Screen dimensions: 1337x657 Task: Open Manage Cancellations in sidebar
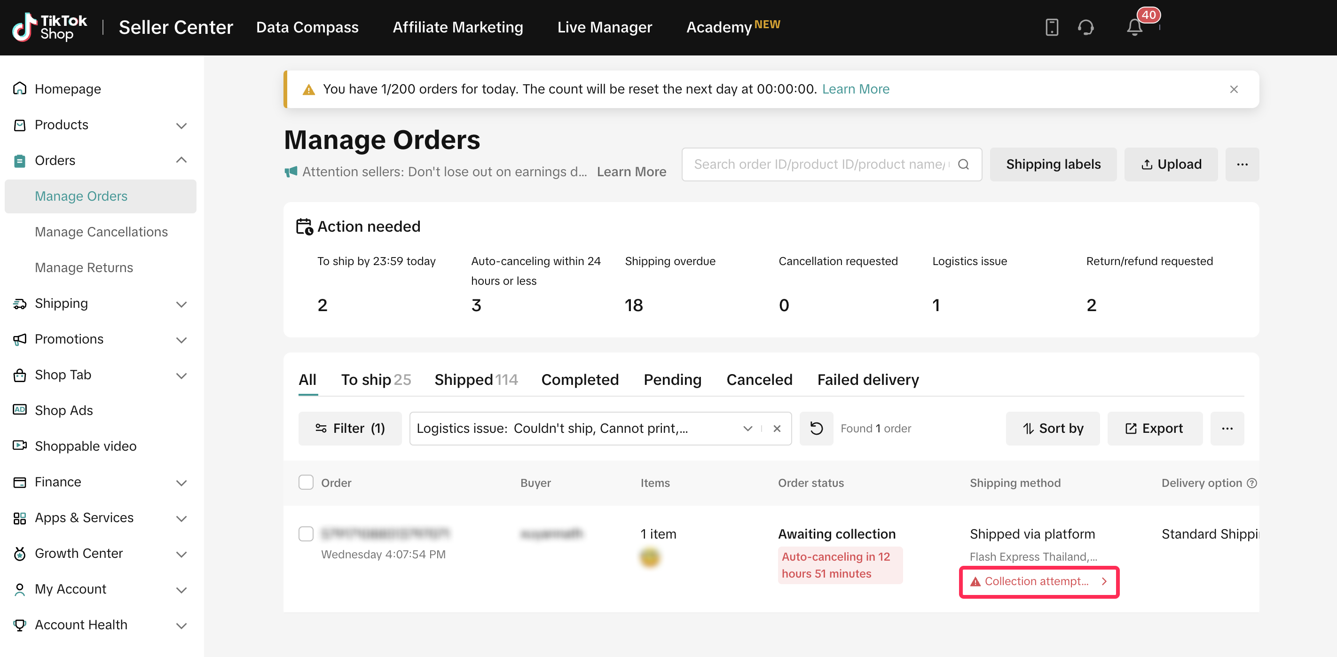click(x=101, y=232)
